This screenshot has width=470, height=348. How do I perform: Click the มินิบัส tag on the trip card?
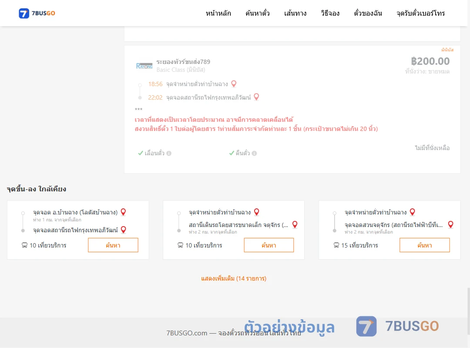pyautogui.click(x=447, y=50)
